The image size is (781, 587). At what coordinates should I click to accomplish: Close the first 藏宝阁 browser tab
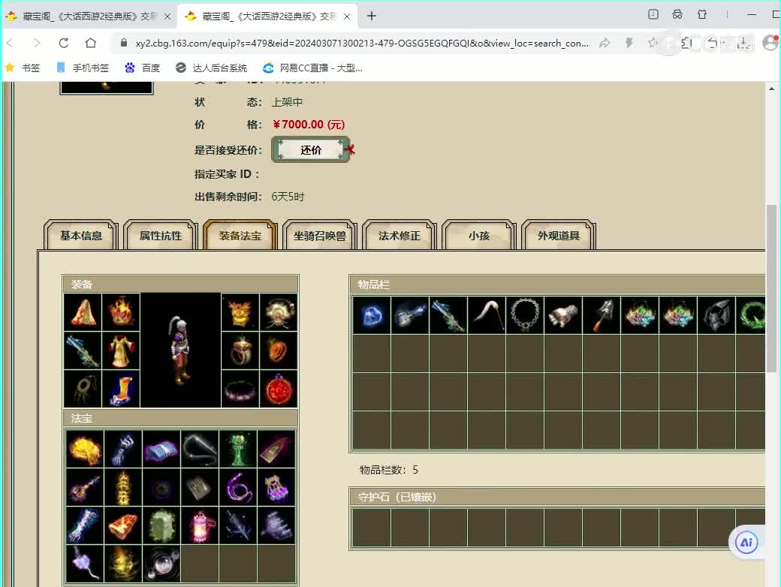[168, 17]
